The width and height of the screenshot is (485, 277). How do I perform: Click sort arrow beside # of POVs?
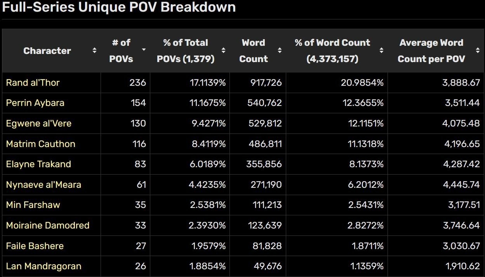click(144, 50)
